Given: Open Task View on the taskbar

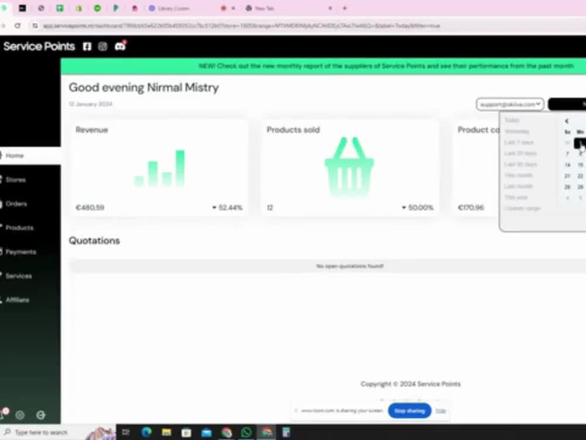Looking at the screenshot, I should (126, 432).
